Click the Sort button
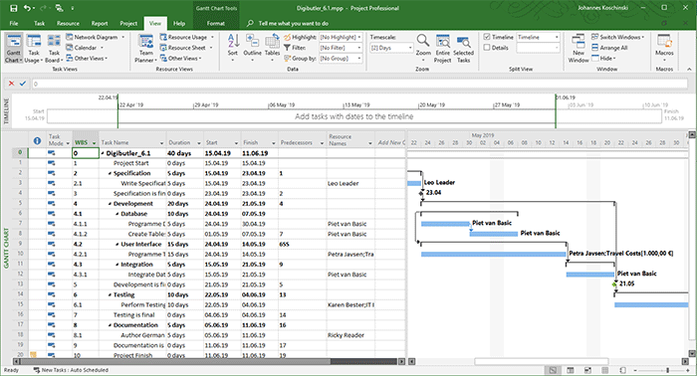Screen dimensions: 697x376 click(x=233, y=47)
